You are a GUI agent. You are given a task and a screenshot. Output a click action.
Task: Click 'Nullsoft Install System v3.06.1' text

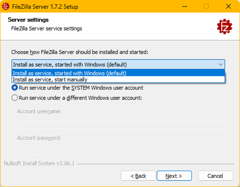point(39,164)
